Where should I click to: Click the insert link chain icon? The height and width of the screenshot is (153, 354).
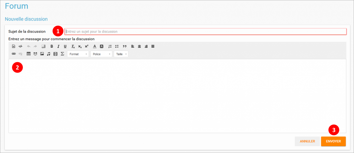coord(14,54)
